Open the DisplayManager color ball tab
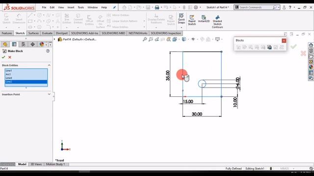The image size is (314, 176). click(x=42, y=44)
